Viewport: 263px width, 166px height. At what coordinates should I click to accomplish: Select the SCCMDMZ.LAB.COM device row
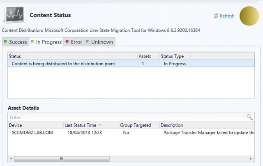pos(32,133)
